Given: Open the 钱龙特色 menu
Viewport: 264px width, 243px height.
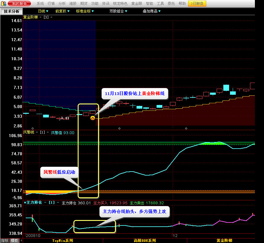Looking at the screenshot, I should pos(120,4).
